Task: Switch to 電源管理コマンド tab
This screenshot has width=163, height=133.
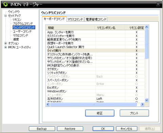Action: (x=96, y=19)
